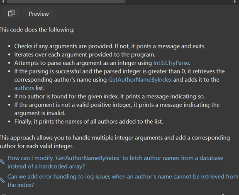Click the bullet 'If no author is found'

click(x=110, y=97)
